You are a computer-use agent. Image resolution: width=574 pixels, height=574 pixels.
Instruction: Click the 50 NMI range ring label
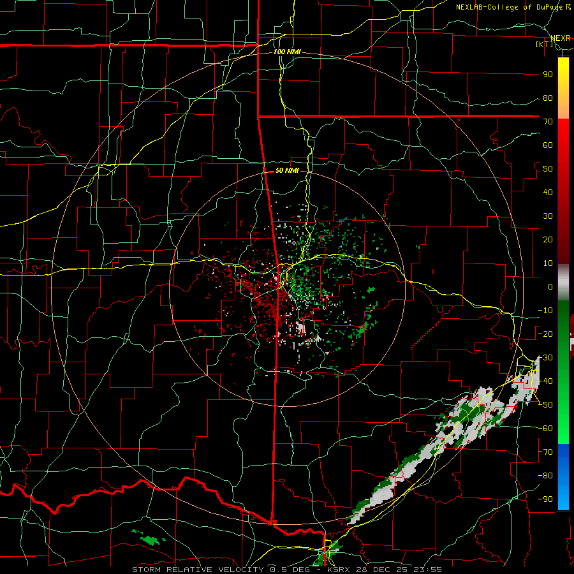[287, 170]
